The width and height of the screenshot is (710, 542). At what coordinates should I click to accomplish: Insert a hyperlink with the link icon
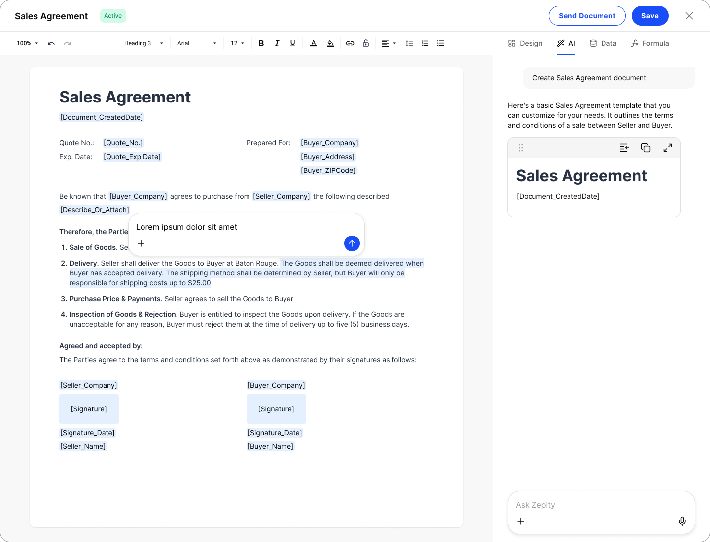(x=350, y=43)
